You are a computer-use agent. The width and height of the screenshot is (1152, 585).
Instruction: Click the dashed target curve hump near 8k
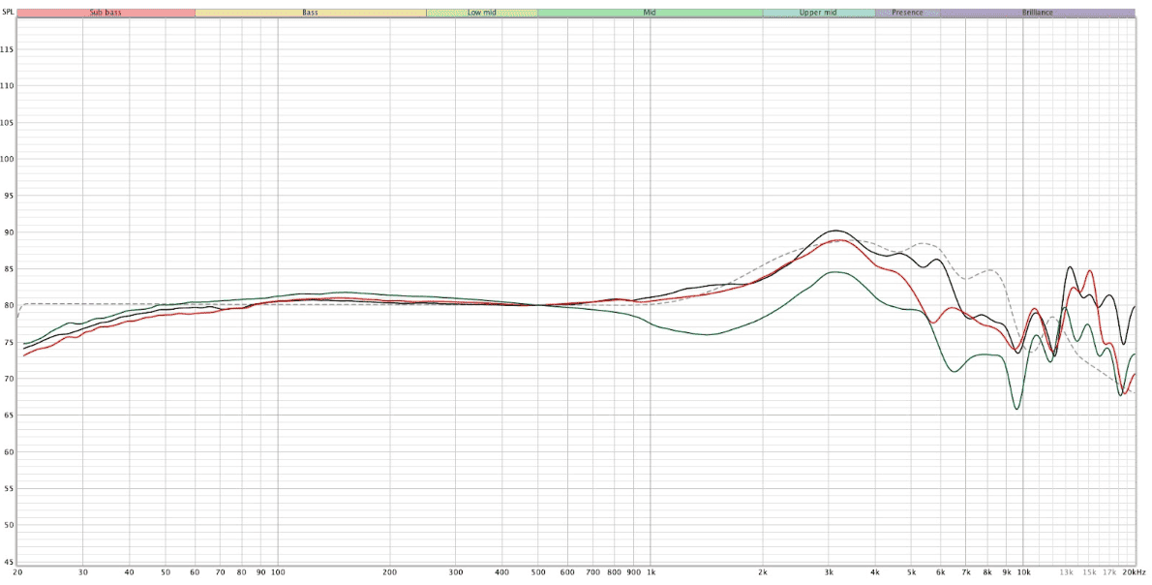point(990,269)
